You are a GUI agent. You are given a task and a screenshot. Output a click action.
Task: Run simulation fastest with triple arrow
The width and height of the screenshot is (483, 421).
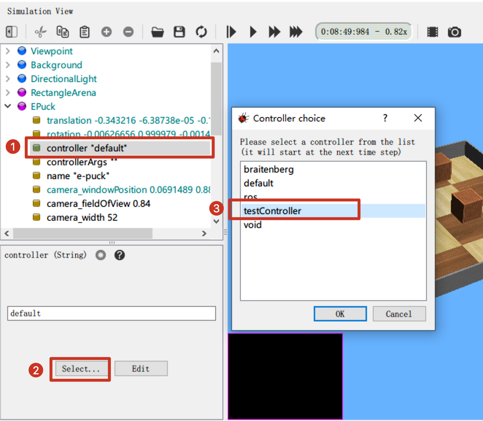point(296,32)
